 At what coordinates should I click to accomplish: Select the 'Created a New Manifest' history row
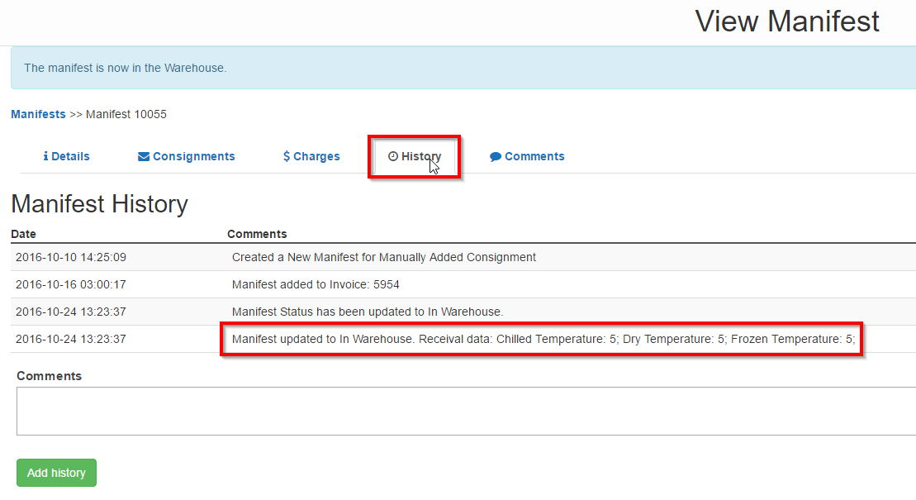pos(384,257)
